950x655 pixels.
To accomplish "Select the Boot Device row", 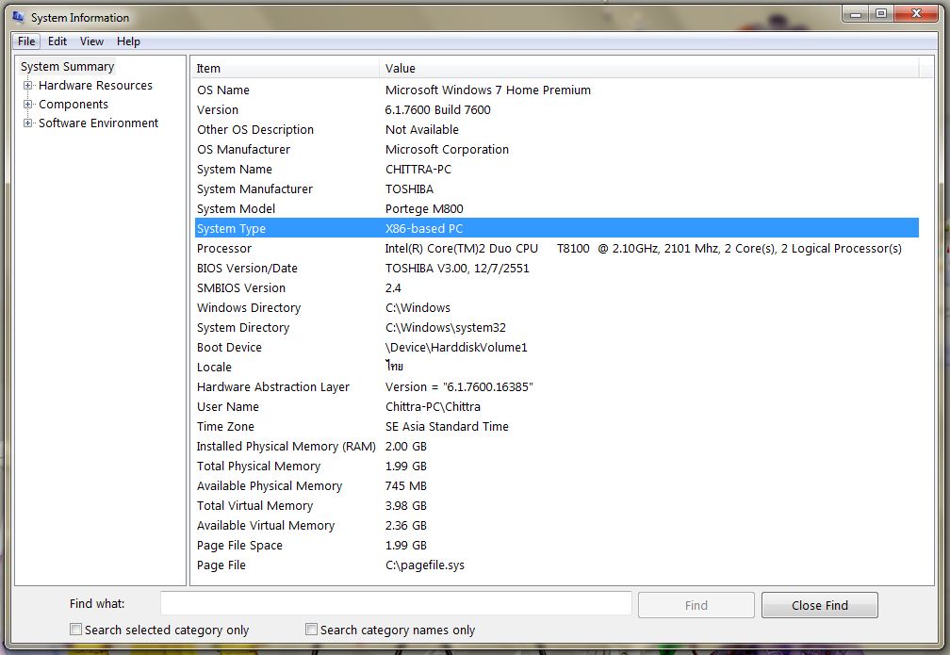I will pos(557,347).
